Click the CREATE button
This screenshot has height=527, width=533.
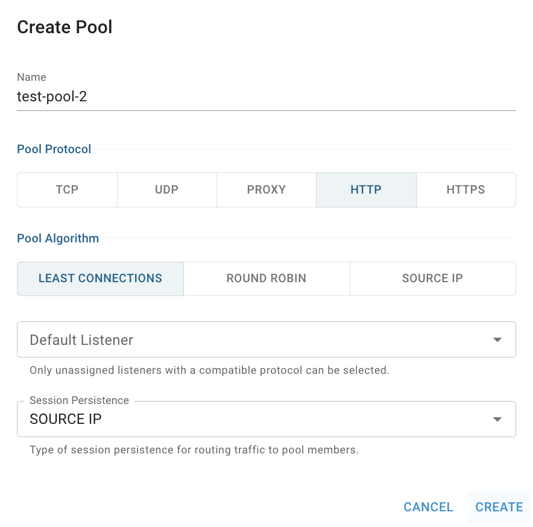[499, 507]
